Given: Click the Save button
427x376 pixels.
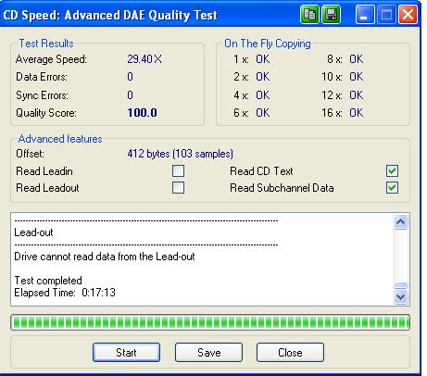Looking at the screenshot, I should click(209, 353).
